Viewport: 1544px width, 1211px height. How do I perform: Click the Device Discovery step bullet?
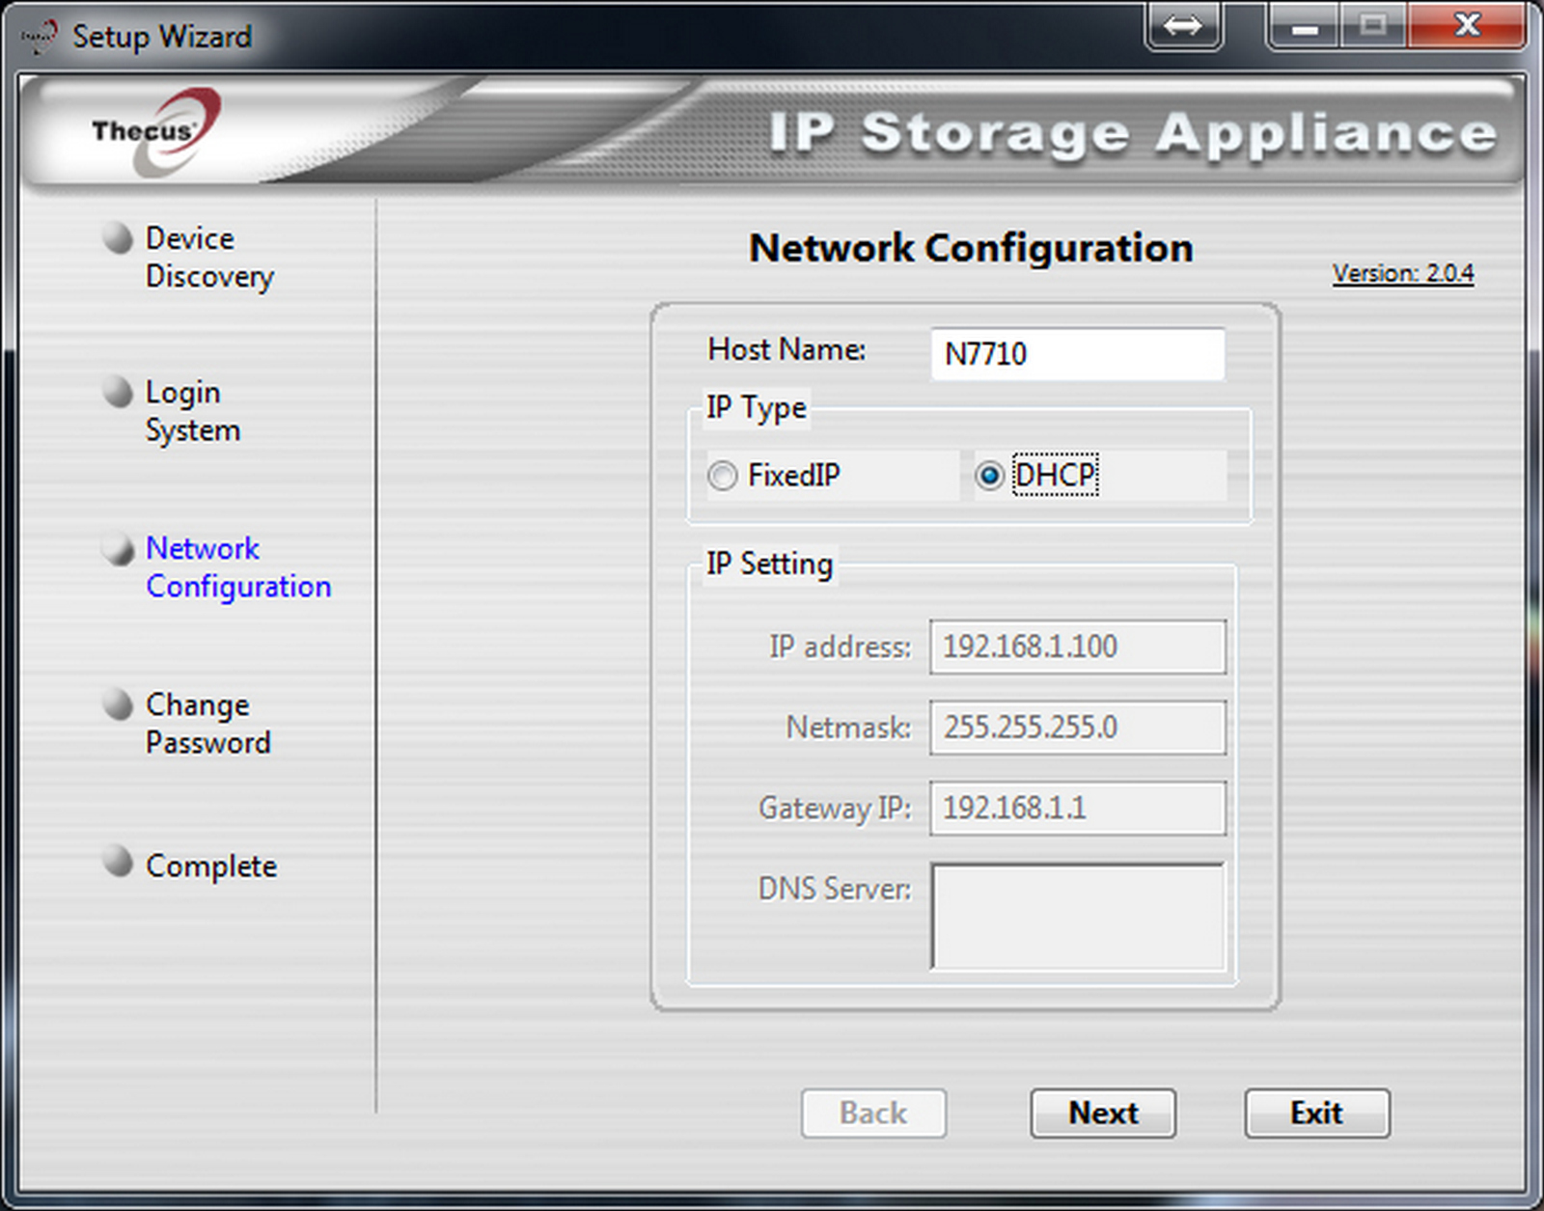118,237
